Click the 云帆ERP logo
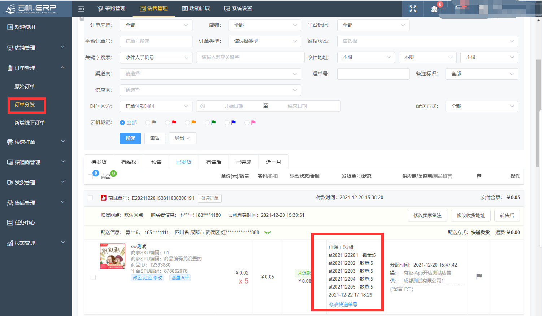The height and width of the screenshot is (316, 542). click(30, 9)
